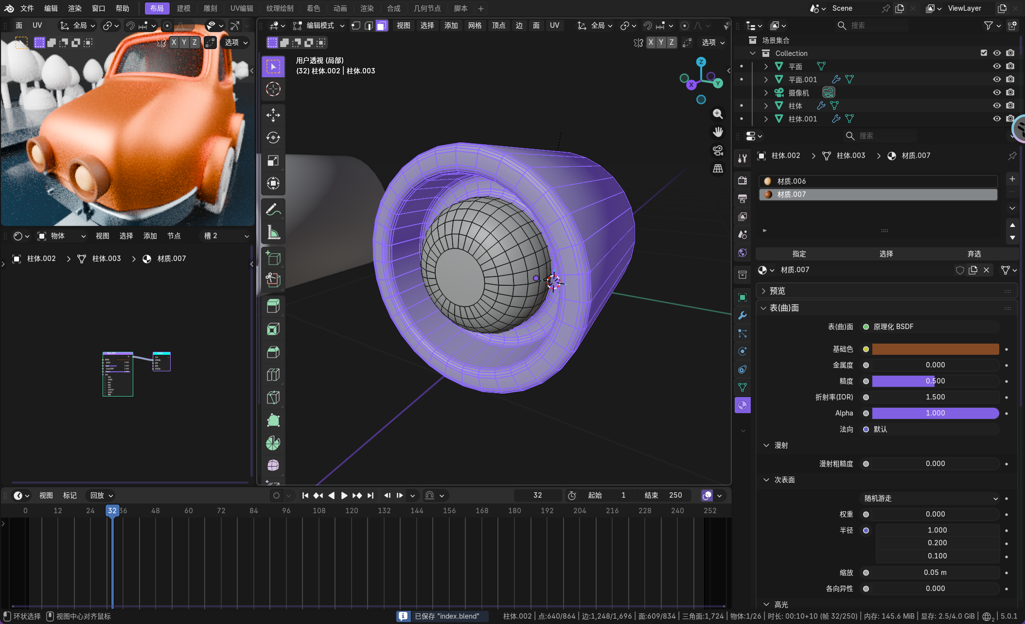Select the Scale tool icon
Viewport: 1025px width, 624px height.
tap(273, 160)
